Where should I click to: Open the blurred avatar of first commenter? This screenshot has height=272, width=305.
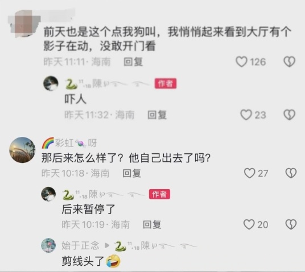coord(24,23)
